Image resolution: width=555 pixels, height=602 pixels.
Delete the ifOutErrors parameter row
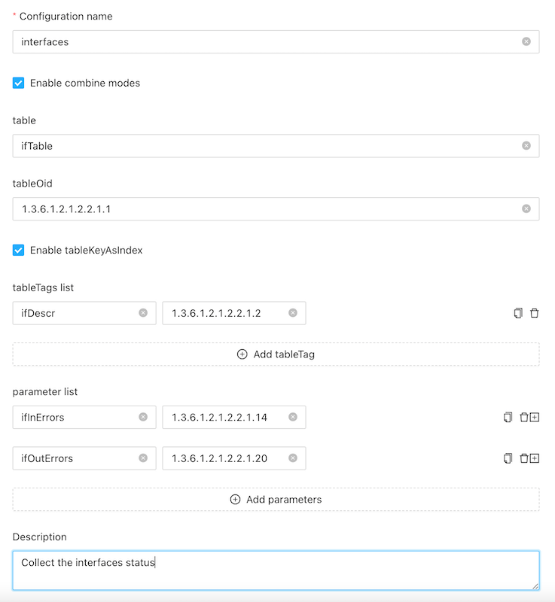[x=524, y=458]
